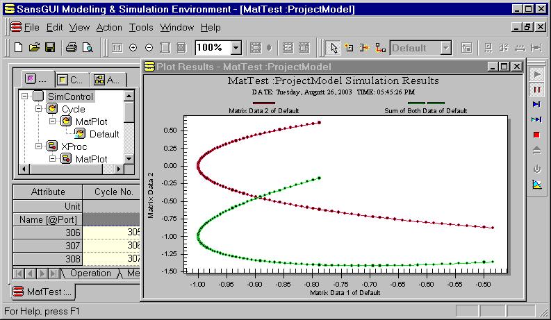551x320 pixels.
Task: Click the horizontal spacing icon at toolbar far right
Action: click(536, 48)
